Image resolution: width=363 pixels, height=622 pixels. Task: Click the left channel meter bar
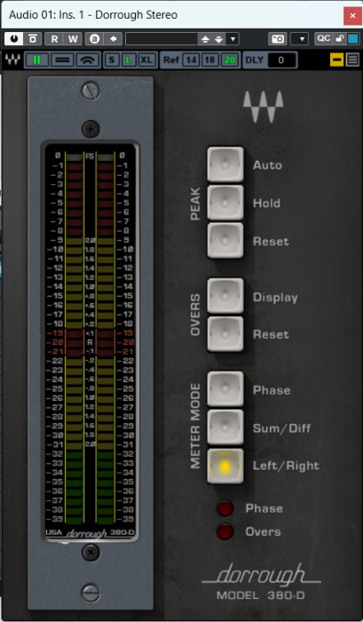pos(75,338)
